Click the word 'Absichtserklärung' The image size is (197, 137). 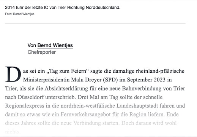click(66, 88)
